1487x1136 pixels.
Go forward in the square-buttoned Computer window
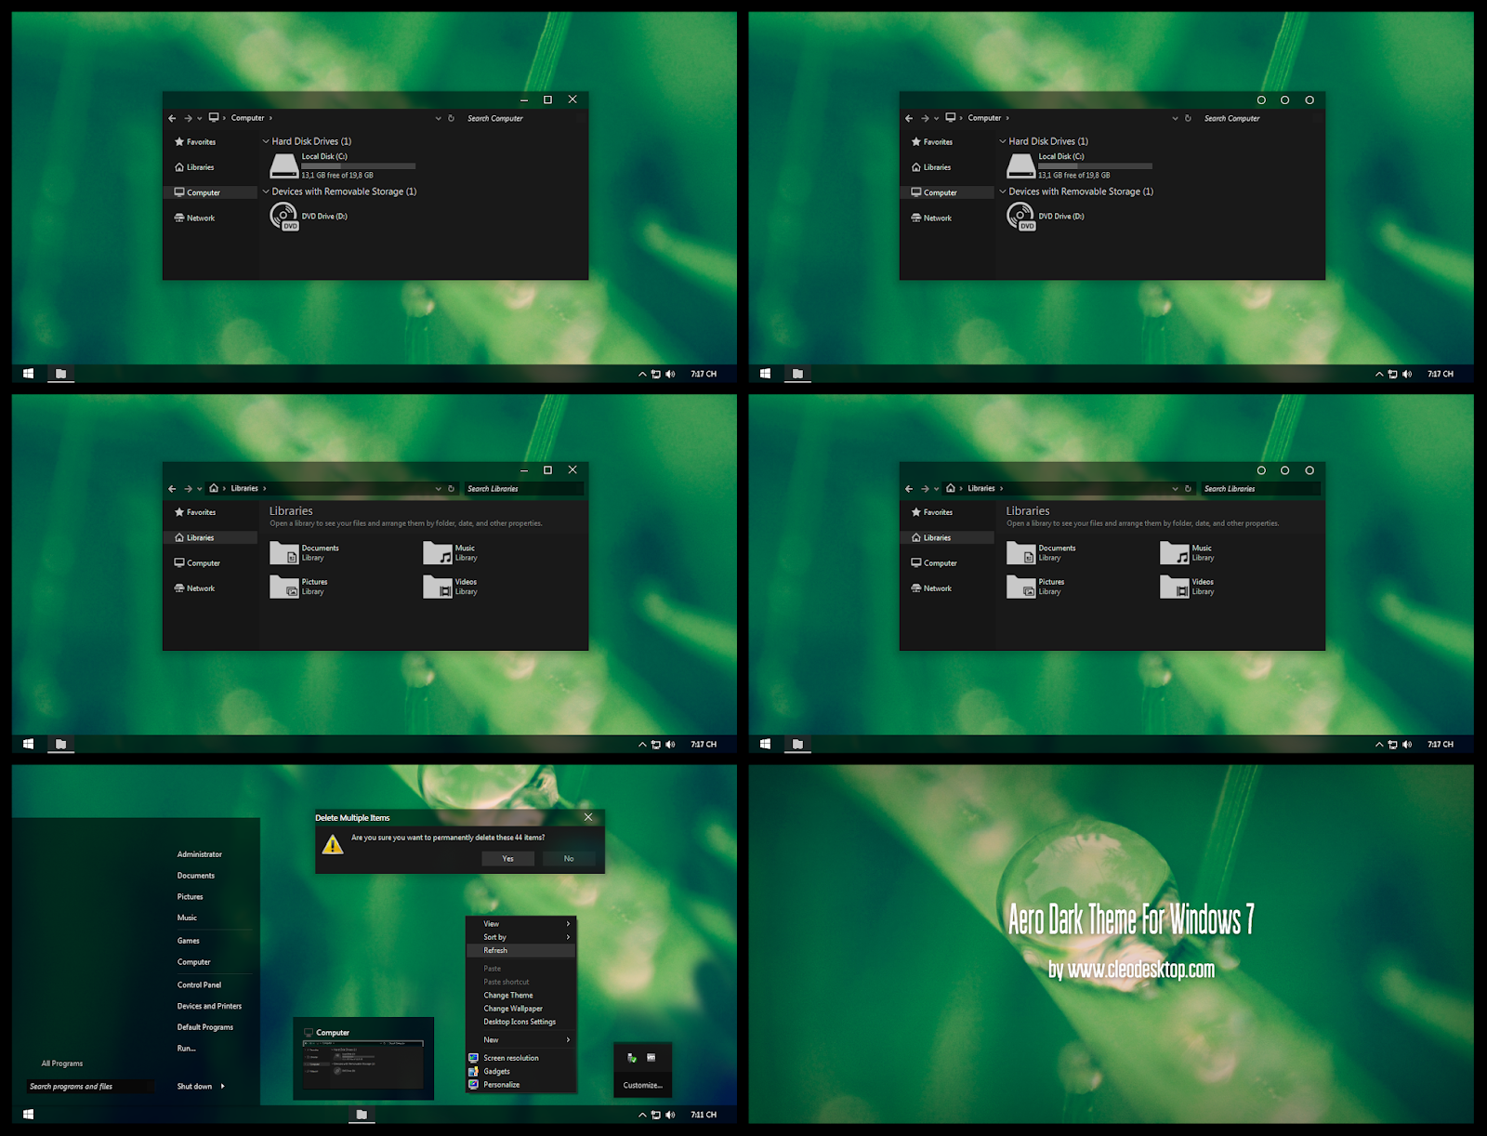pos(188,118)
